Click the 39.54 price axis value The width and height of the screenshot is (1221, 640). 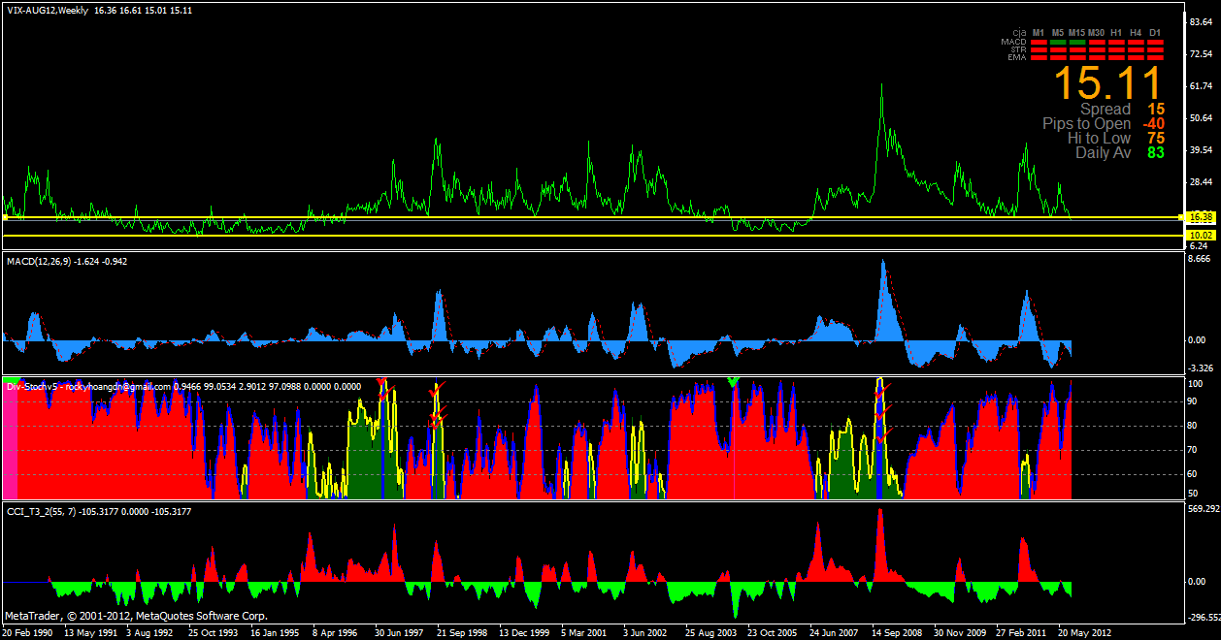pyautogui.click(x=1201, y=149)
